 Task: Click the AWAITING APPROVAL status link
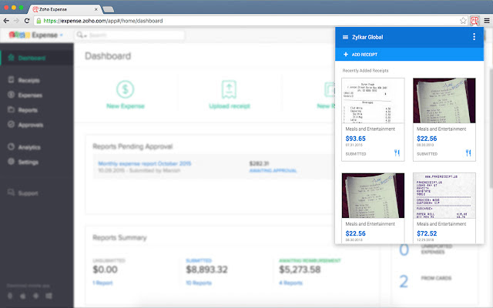tap(273, 171)
